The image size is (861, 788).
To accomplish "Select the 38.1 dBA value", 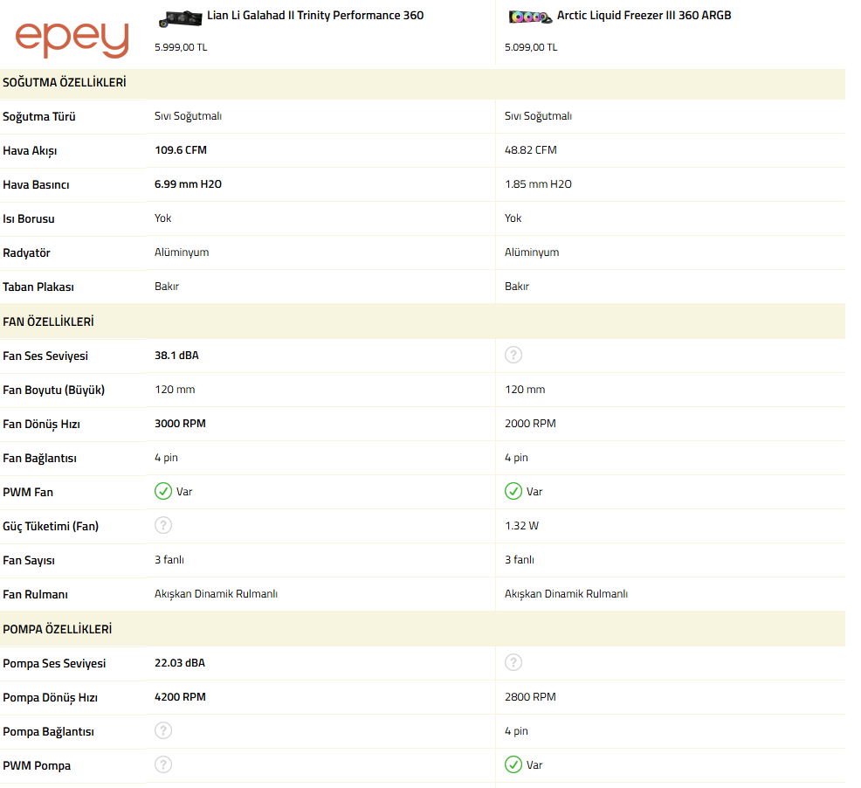I will point(176,356).
